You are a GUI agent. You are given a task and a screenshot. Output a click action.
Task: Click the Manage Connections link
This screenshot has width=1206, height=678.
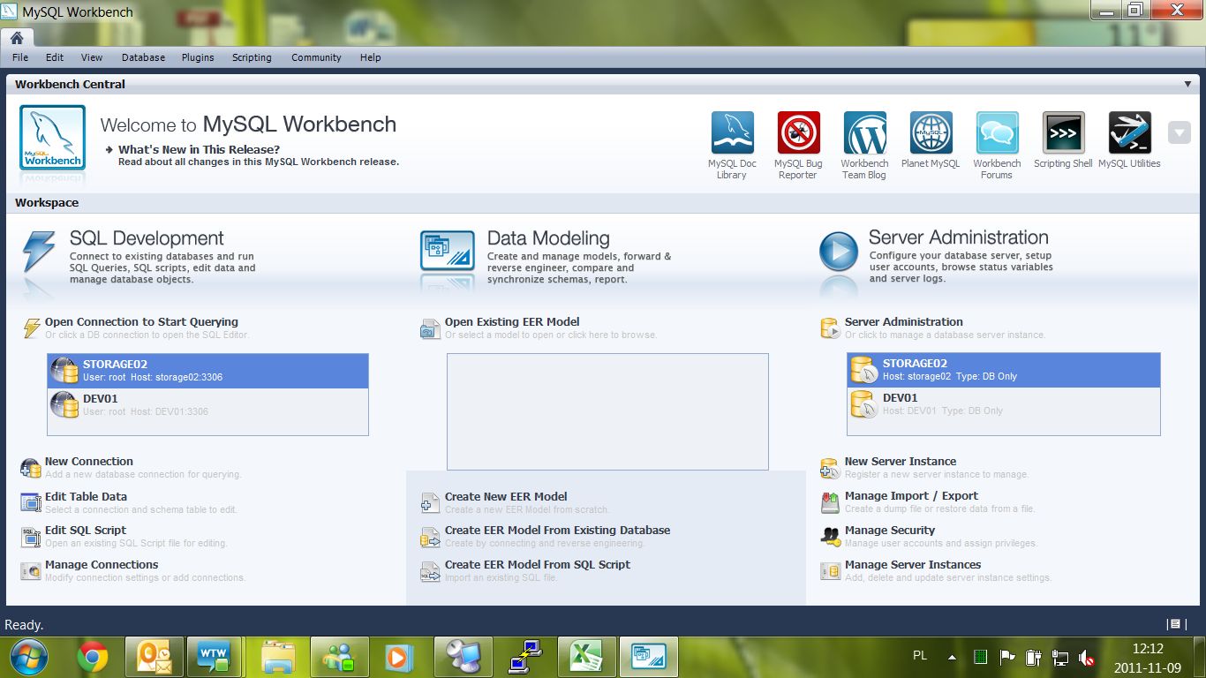[x=102, y=565]
